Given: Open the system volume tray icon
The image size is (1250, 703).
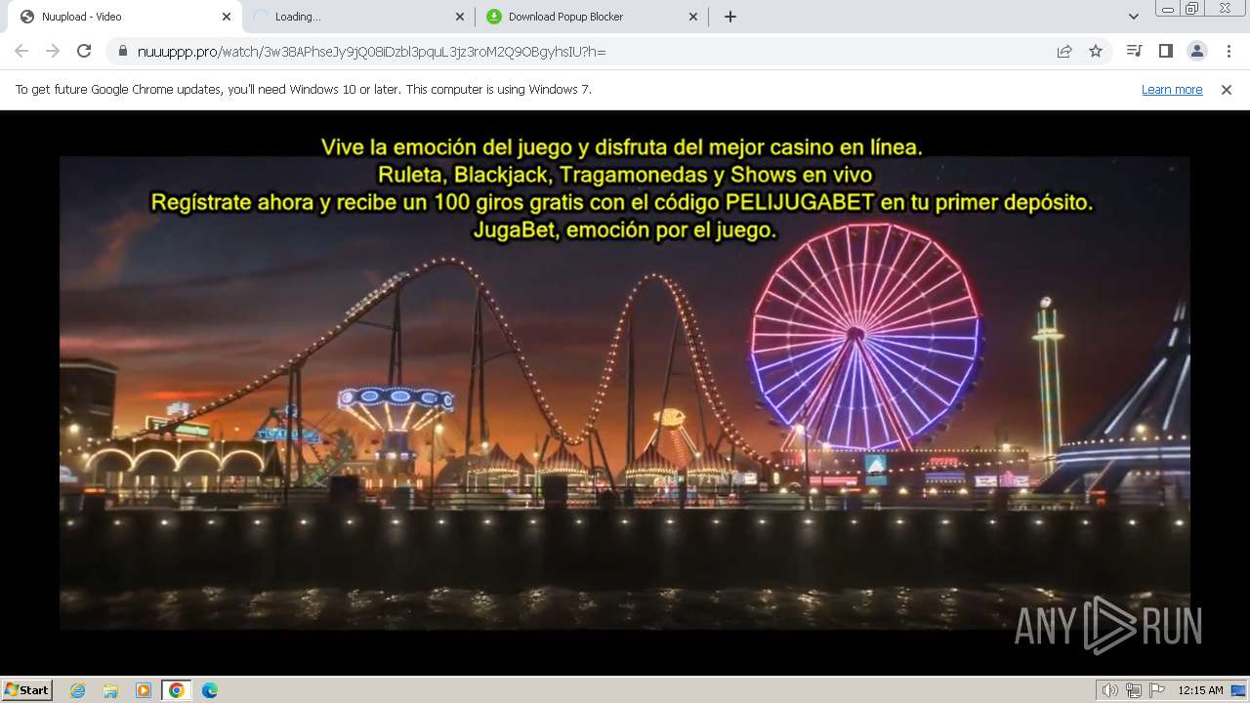Looking at the screenshot, I should coord(1110,690).
